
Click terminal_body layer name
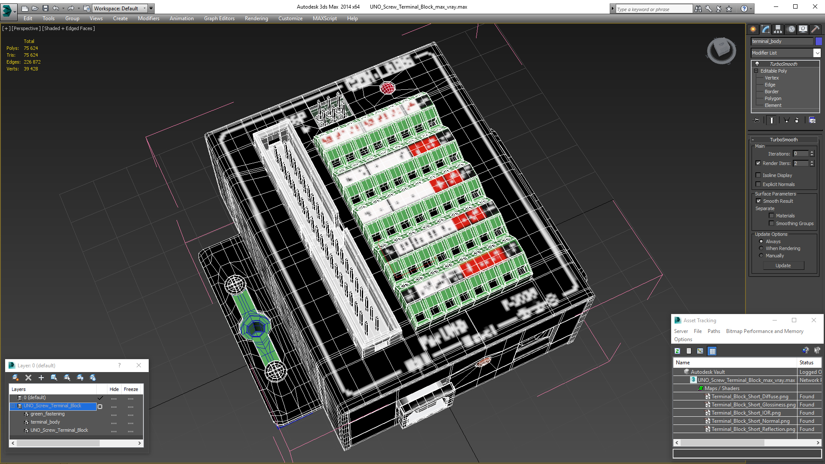coord(45,421)
